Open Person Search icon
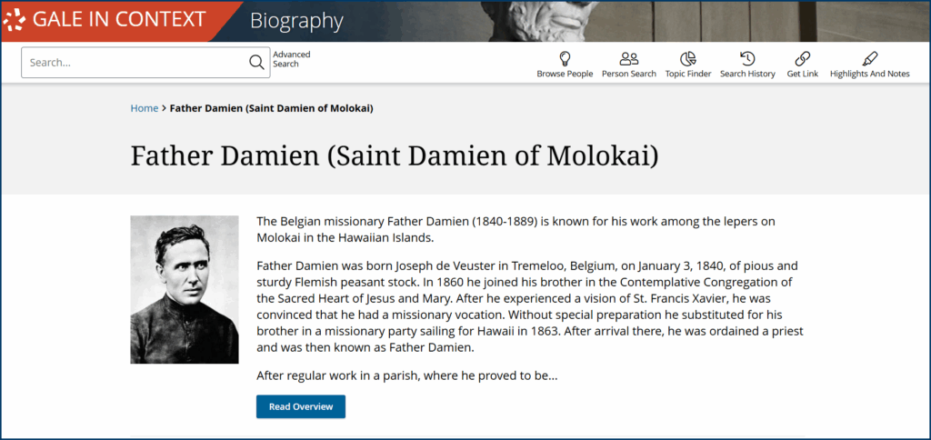Image resolution: width=931 pixels, height=440 pixels. [x=628, y=58]
